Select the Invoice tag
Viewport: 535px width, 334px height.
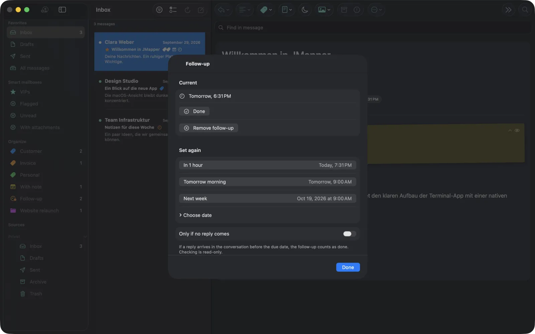tap(46, 163)
